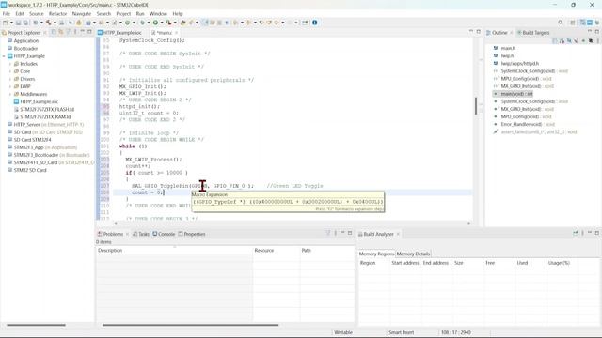Click the Problems view filter icon
Viewport: 602px width, 338px height.
tap(328, 233)
